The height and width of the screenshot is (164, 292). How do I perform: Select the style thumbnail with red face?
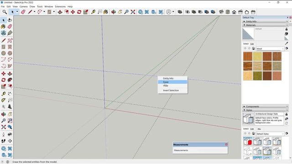tap(248, 141)
